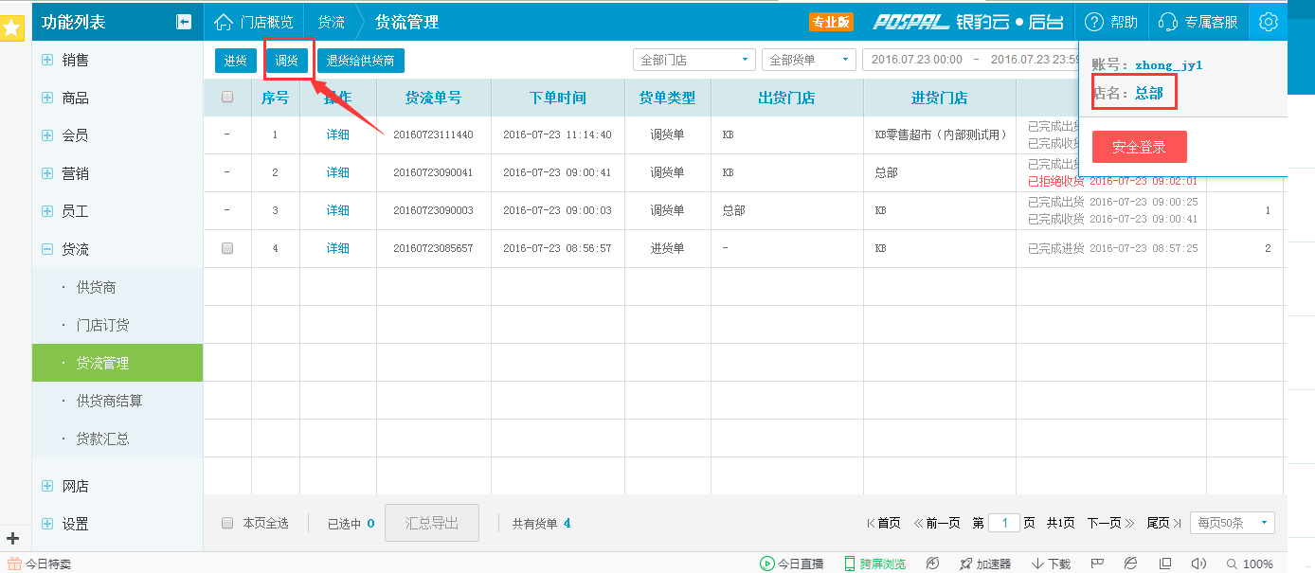Click the 安全登录 button
The image size is (1315, 573).
click(x=1139, y=147)
